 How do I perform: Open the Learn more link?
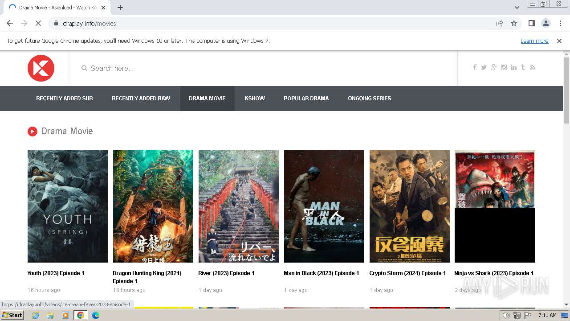click(534, 41)
